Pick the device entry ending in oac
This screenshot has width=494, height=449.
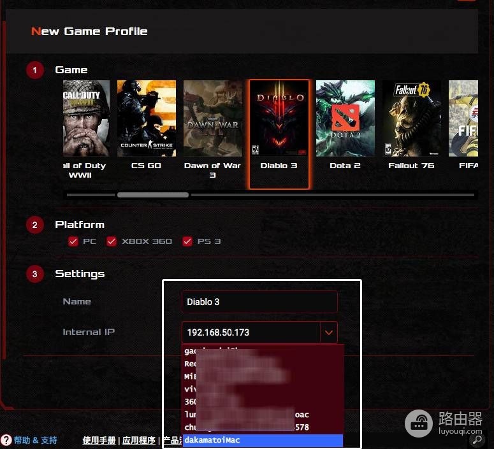tap(263, 415)
